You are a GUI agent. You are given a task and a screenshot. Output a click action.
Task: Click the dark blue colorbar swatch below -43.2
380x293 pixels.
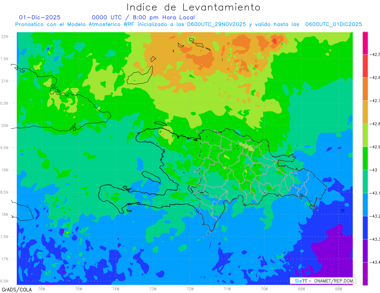365,228
